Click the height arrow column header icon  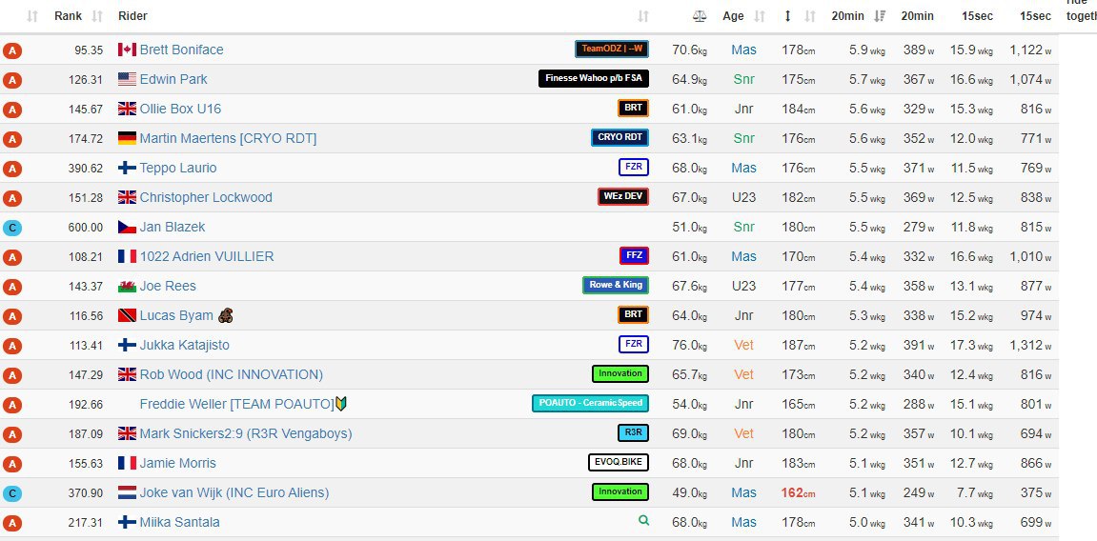(788, 16)
